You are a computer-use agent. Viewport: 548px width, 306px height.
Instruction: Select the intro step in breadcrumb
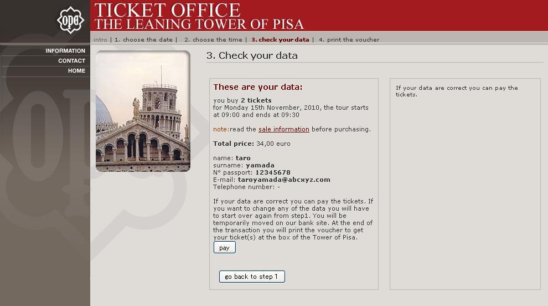click(x=100, y=40)
